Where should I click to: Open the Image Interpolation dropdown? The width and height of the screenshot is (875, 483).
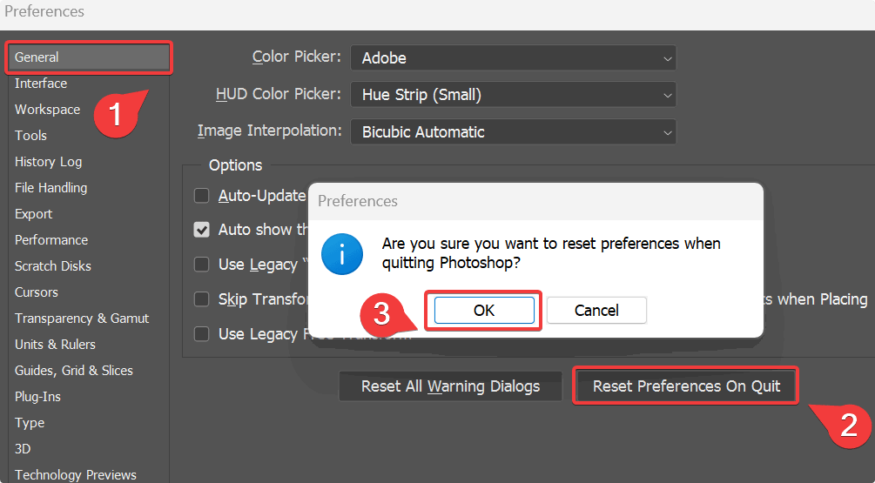(513, 132)
